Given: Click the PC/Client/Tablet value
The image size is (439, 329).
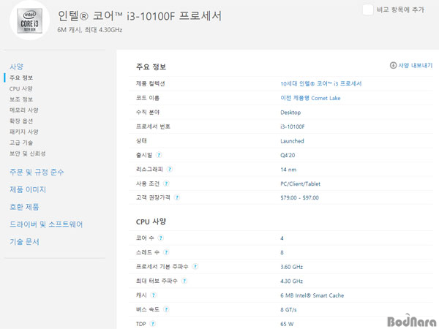Looking at the screenshot, I should coord(301,184).
